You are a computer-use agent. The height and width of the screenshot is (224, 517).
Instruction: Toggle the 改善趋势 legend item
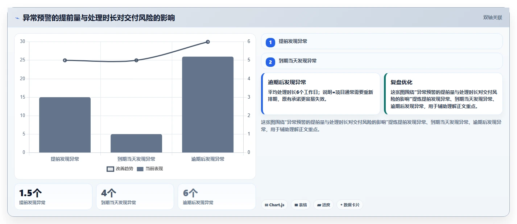(120, 169)
